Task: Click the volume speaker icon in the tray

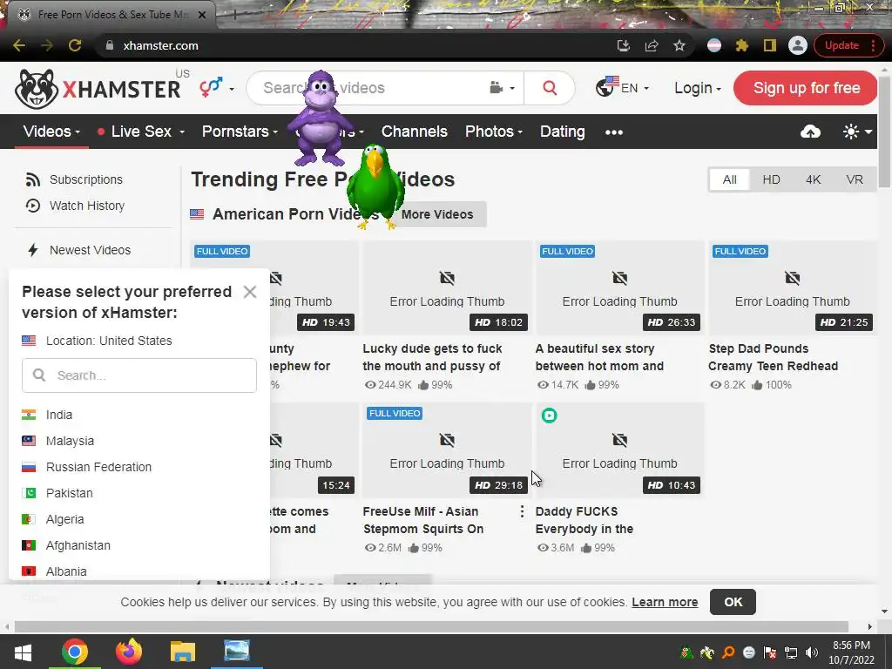Action: (811, 652)
